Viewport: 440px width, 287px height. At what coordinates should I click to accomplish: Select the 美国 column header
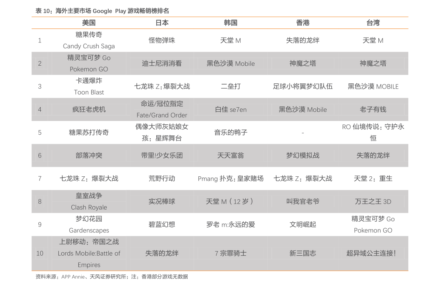tap(89, 23)
